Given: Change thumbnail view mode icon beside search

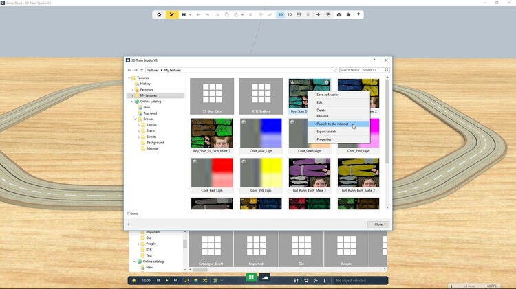Looking at the screenshot, I should (387, 70).
